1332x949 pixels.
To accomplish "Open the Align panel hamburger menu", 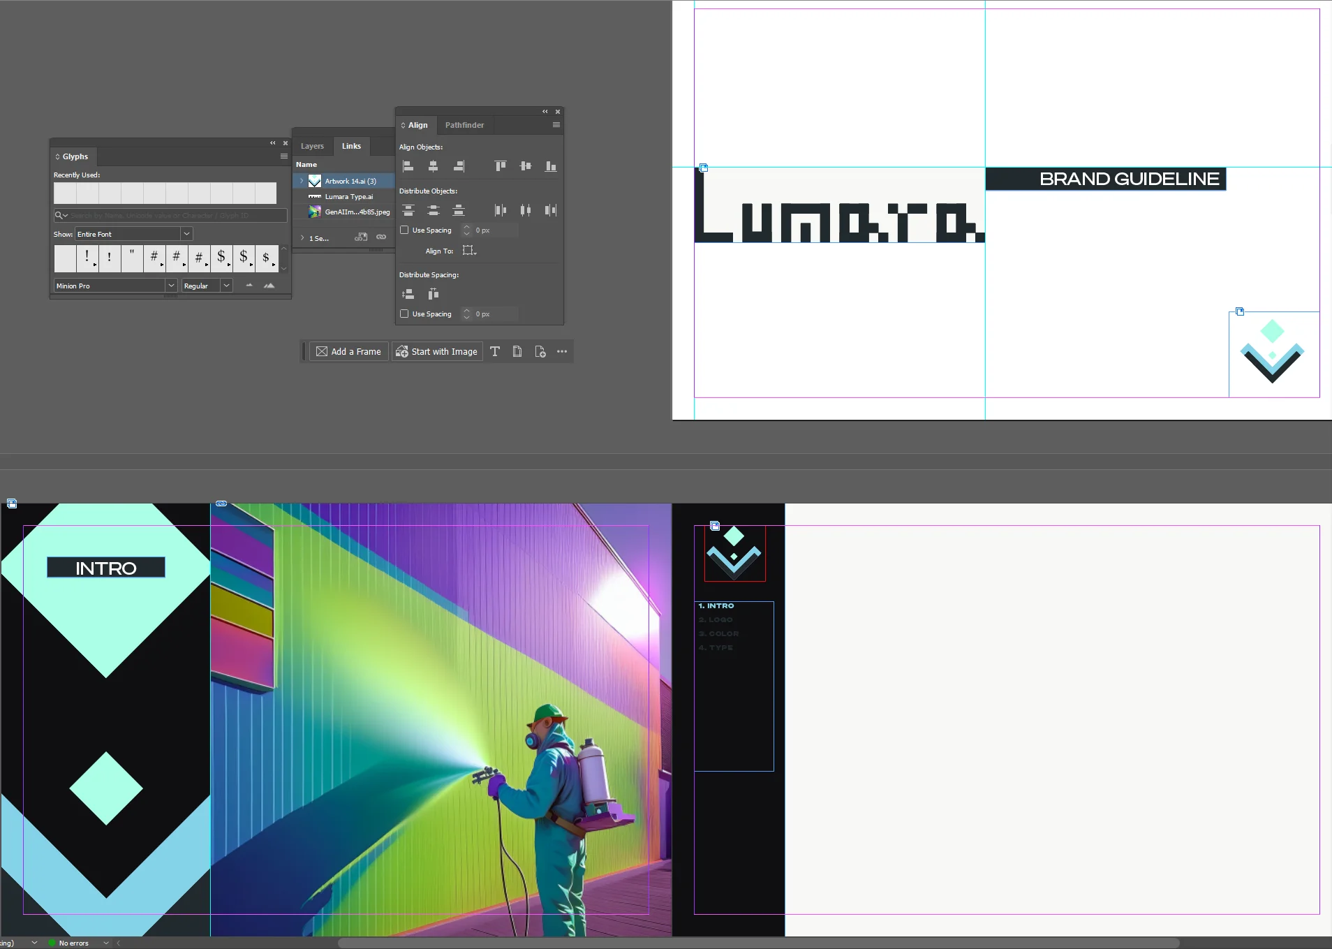I will 556,125.
